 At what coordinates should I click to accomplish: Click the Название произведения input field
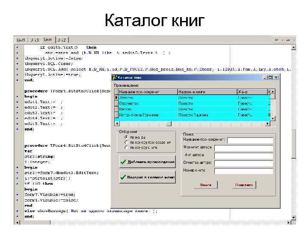point(250,140)
